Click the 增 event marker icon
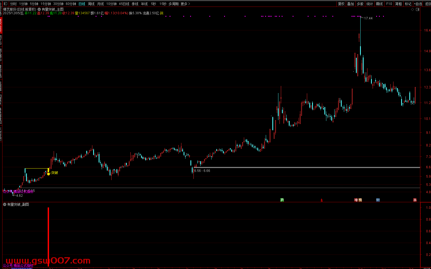 coord(356,200)
